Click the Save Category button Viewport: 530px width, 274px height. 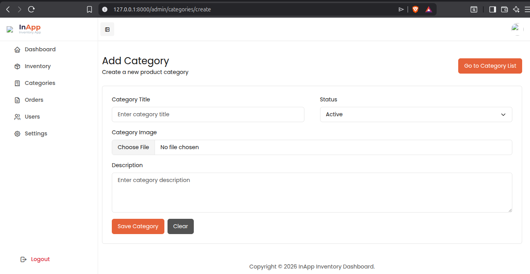(138, 226)
